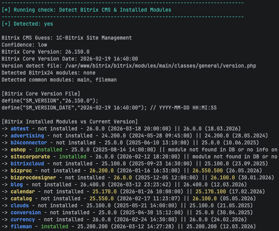Click the 'advertising' module name

(x=27, y=135)
